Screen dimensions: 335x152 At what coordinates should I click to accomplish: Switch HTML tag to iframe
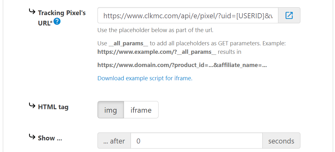[x=141, y=110]
